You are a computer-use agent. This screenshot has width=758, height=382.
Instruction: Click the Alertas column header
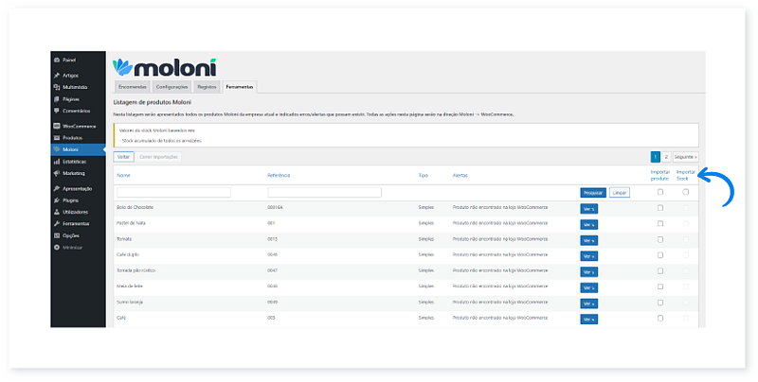(460, 176)
